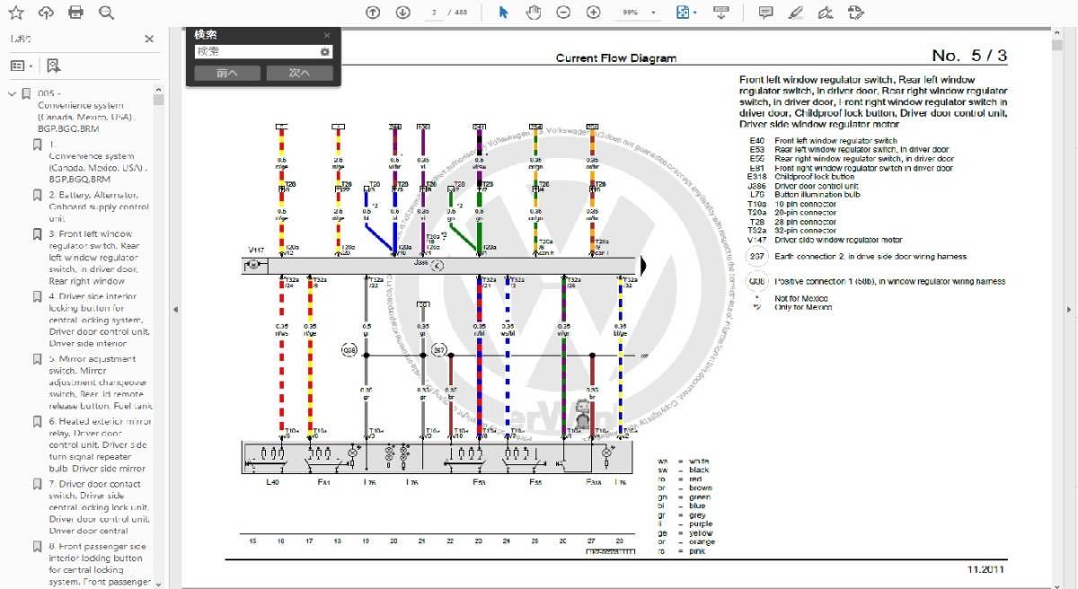Add a new bookmark icon

tap(53, 66)
